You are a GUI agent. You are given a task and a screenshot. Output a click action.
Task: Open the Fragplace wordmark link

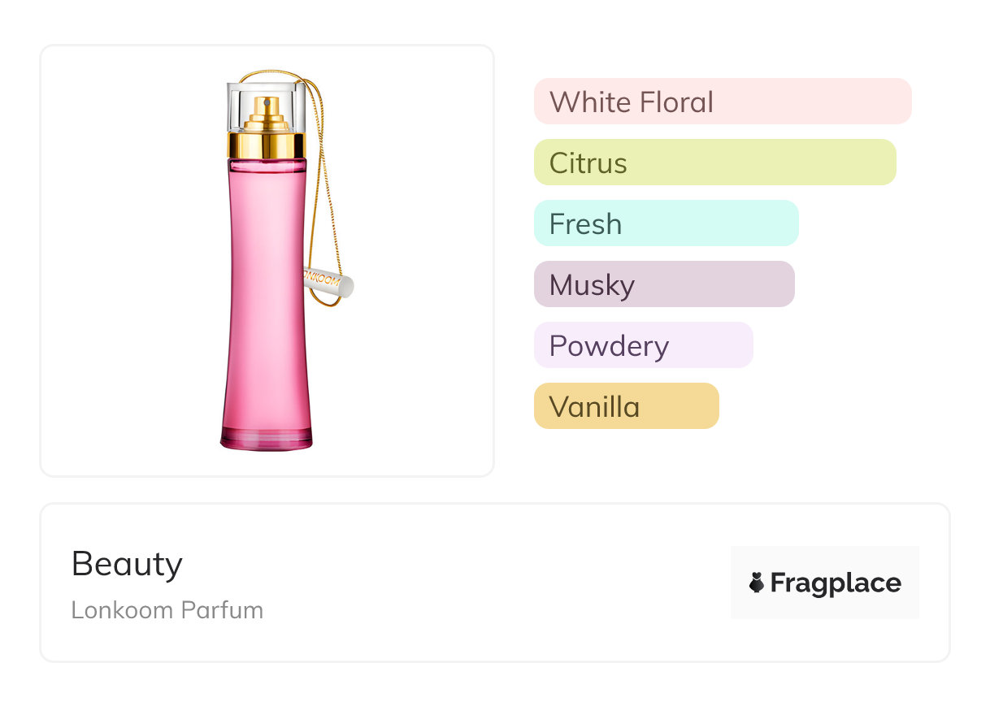[x=836, y=583]
